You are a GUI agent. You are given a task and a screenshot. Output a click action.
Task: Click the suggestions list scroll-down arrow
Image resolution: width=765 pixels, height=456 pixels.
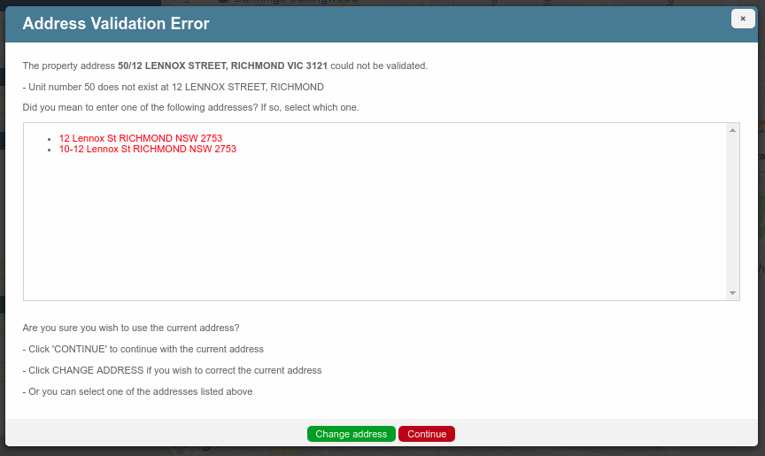pyautogui.click(x=732, y=293)
